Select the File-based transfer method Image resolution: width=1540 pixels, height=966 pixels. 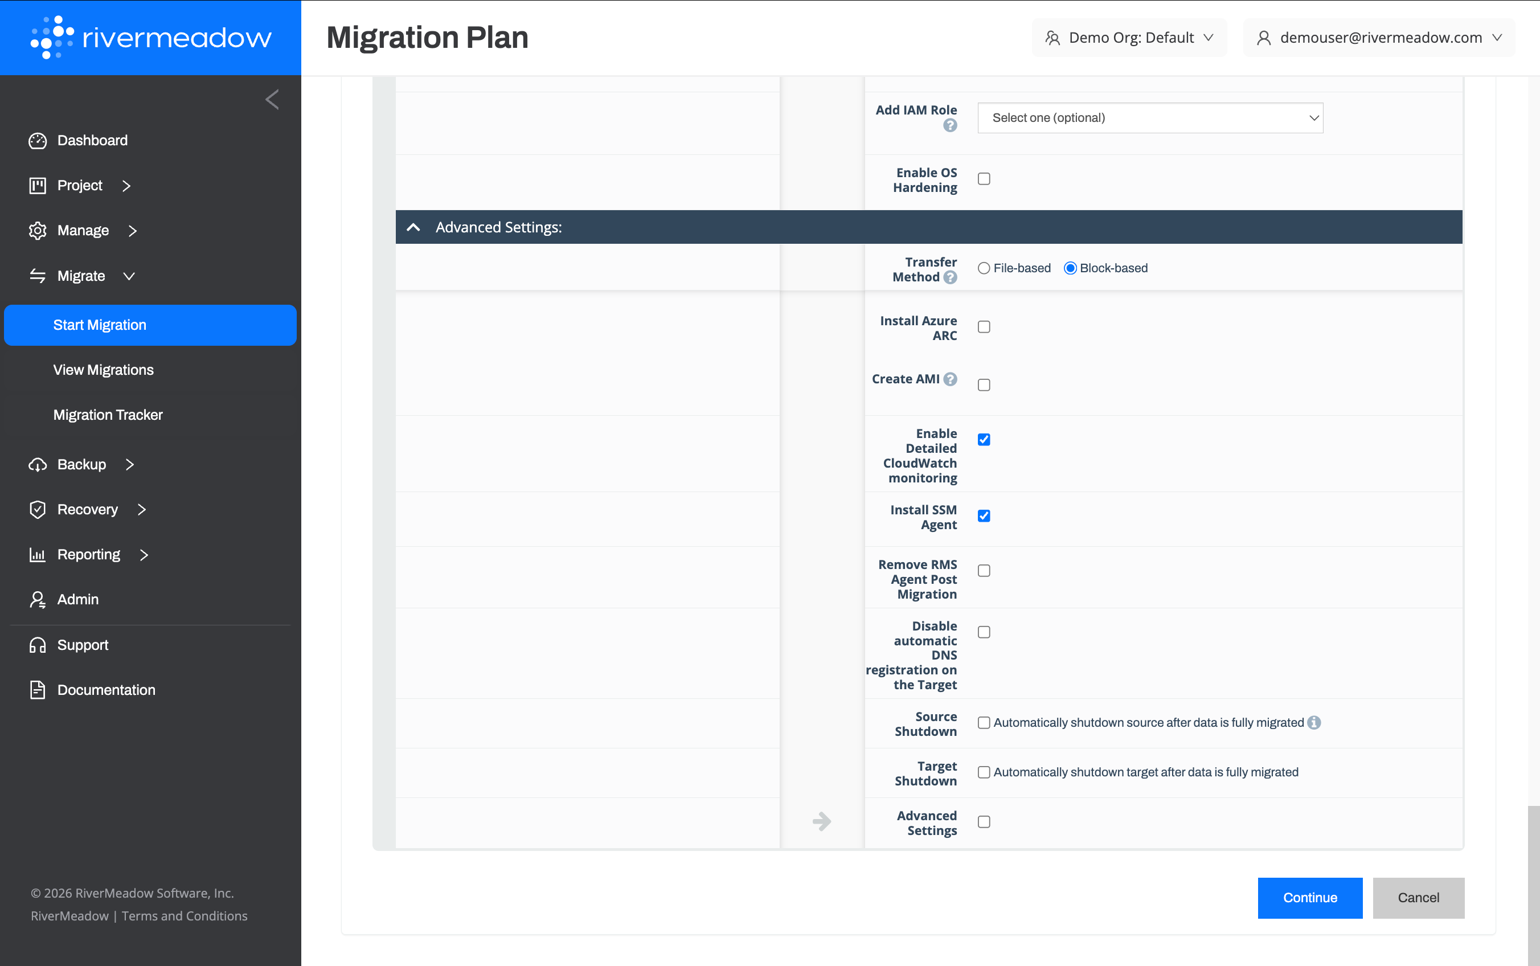(984, 268)
